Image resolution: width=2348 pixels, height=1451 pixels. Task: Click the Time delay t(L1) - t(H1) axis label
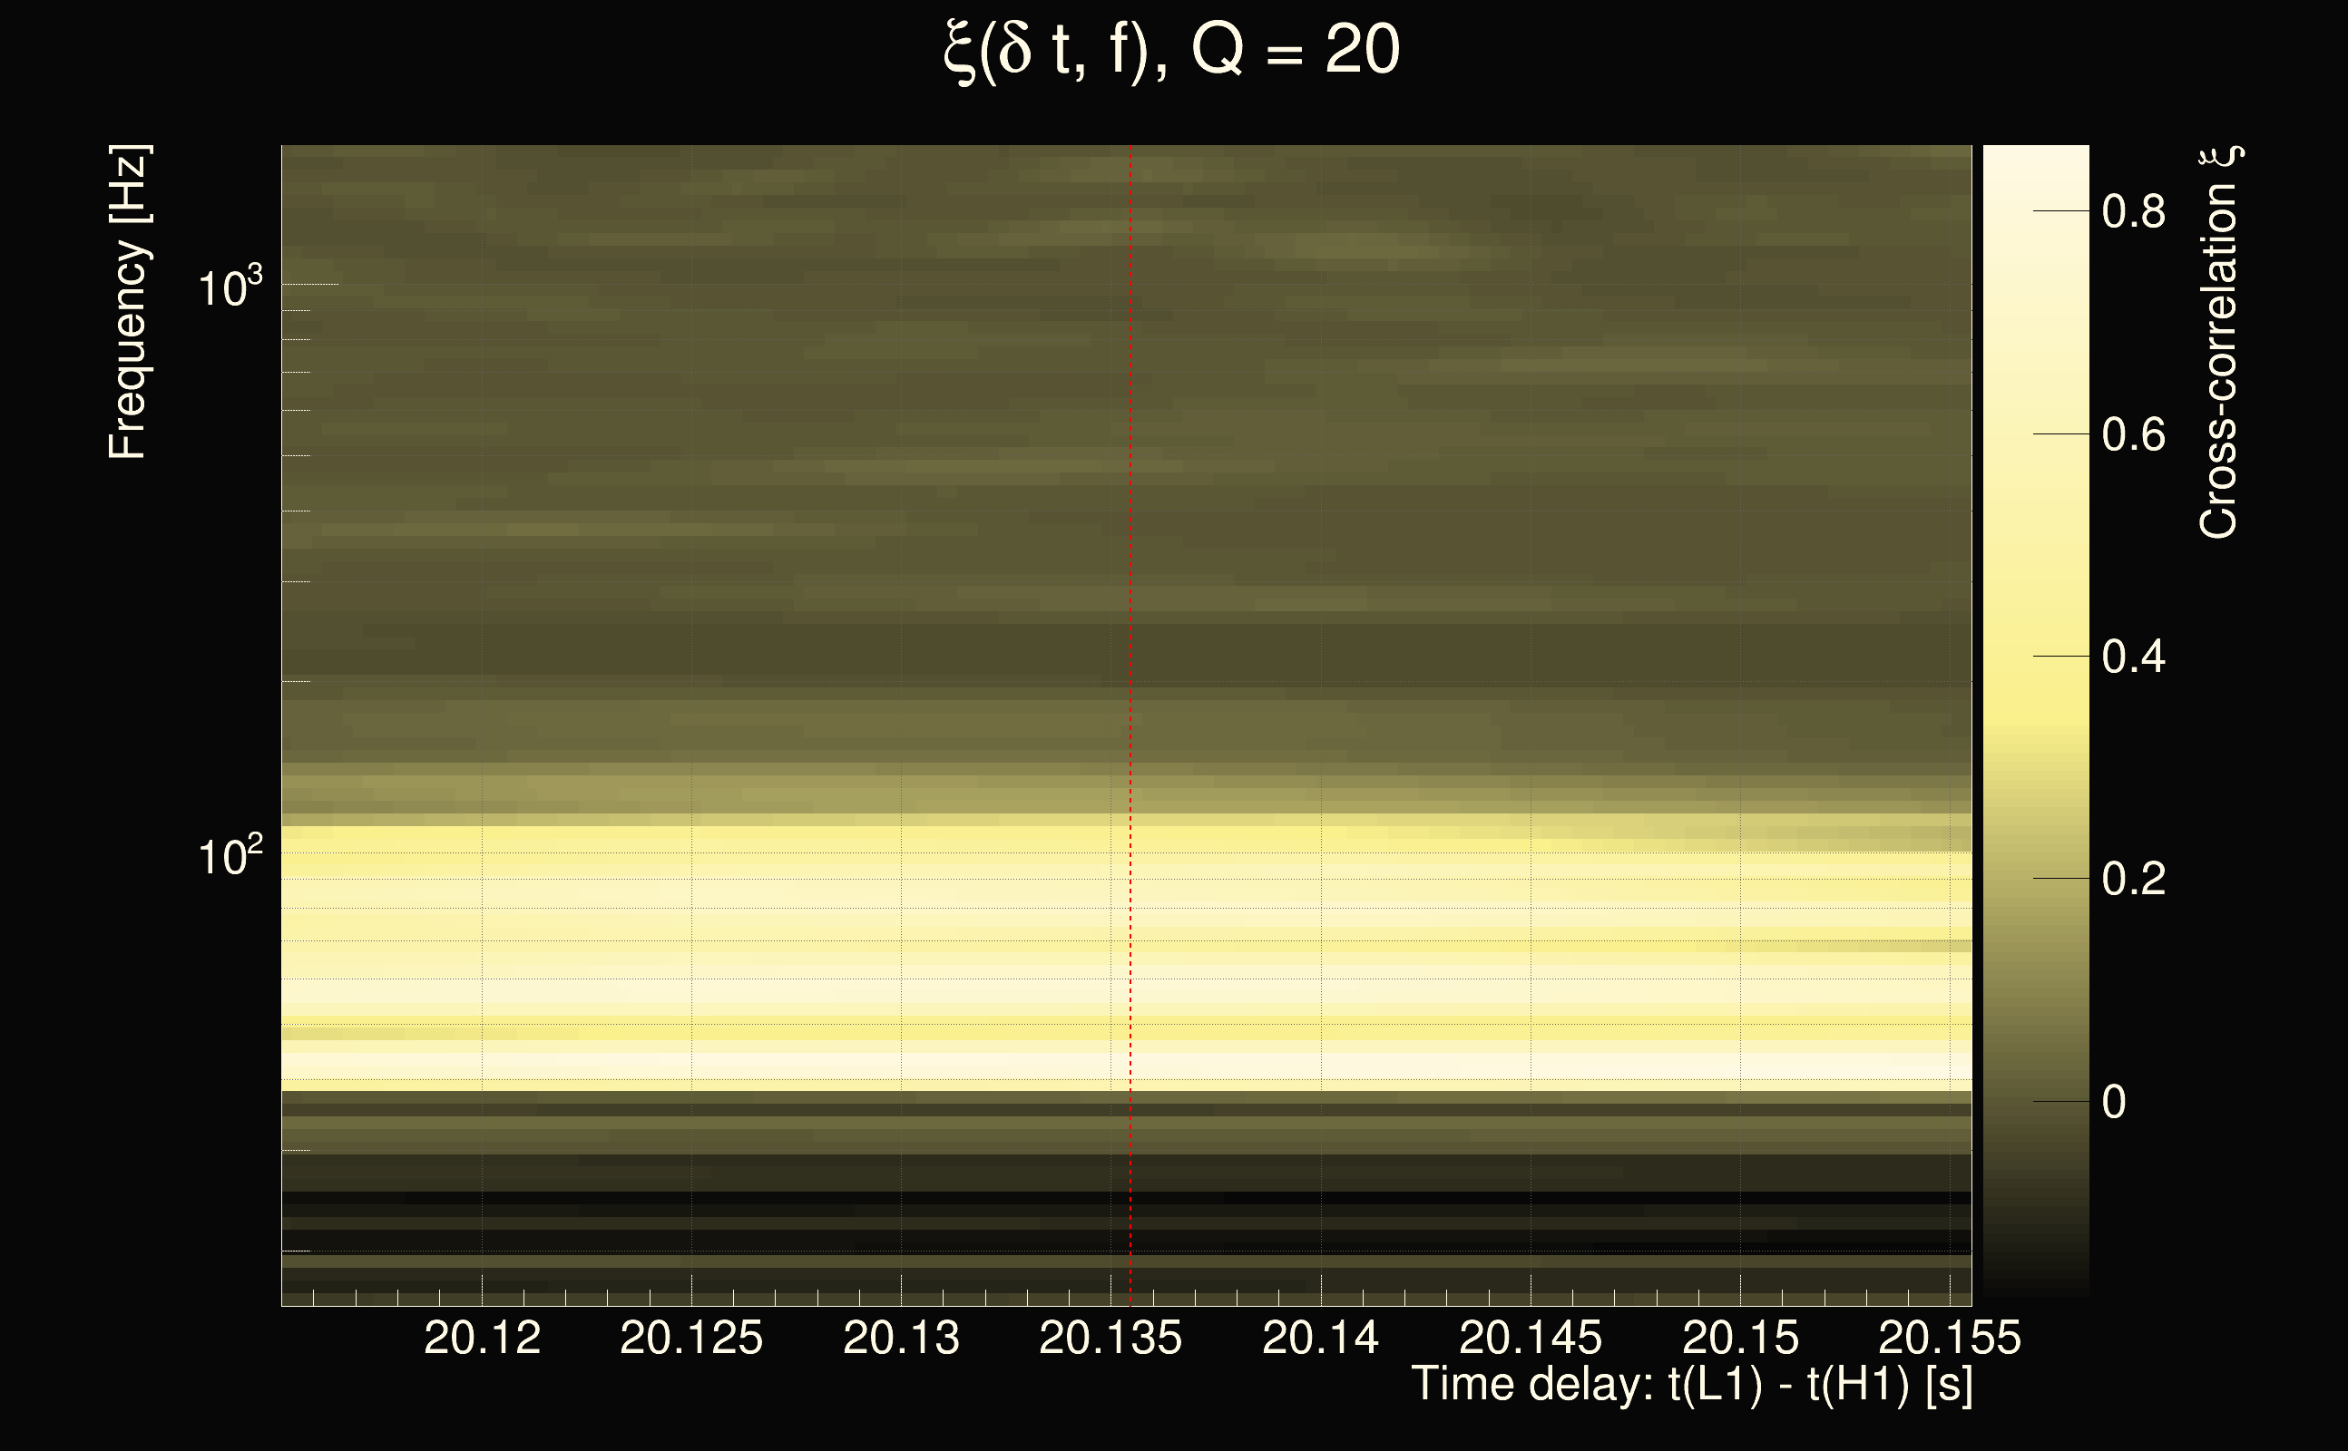[1691, 1385]
